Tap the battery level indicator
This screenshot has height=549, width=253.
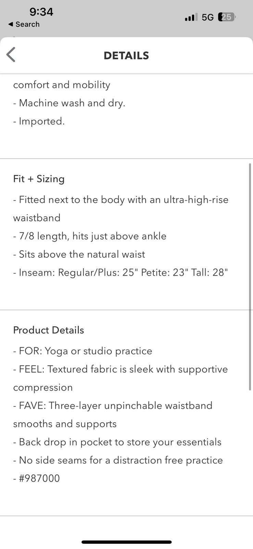tap(226, 17)
